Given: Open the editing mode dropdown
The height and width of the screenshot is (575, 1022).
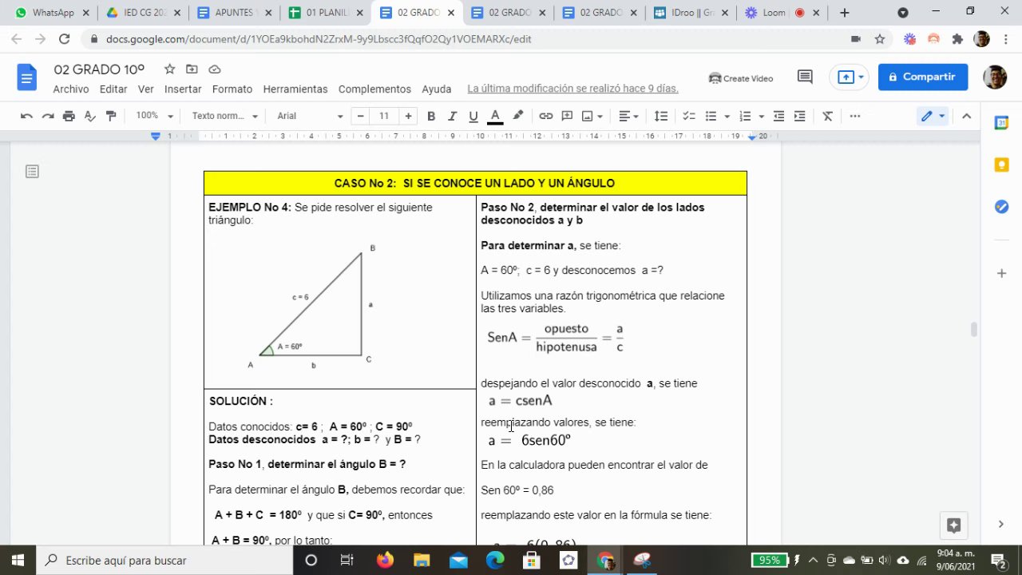Looking at the screenshot, I should [933, 116].
